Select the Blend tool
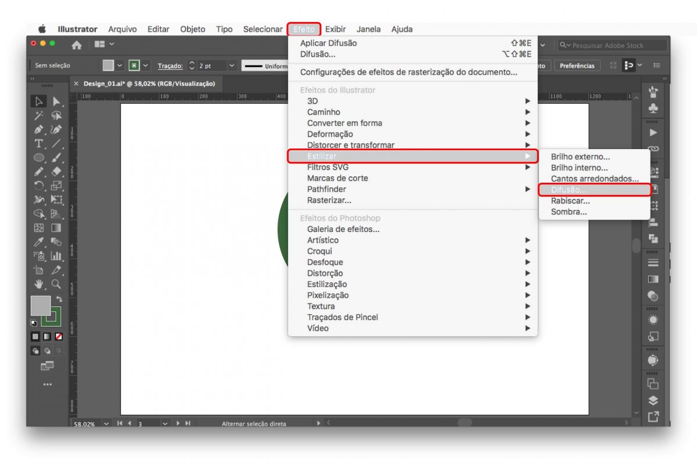The height and width of the screenshot is (464, 697). (x=56, y=242)
